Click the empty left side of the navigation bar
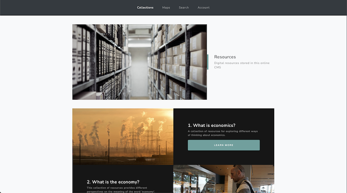347x193 pixels. tap(58, 8)
